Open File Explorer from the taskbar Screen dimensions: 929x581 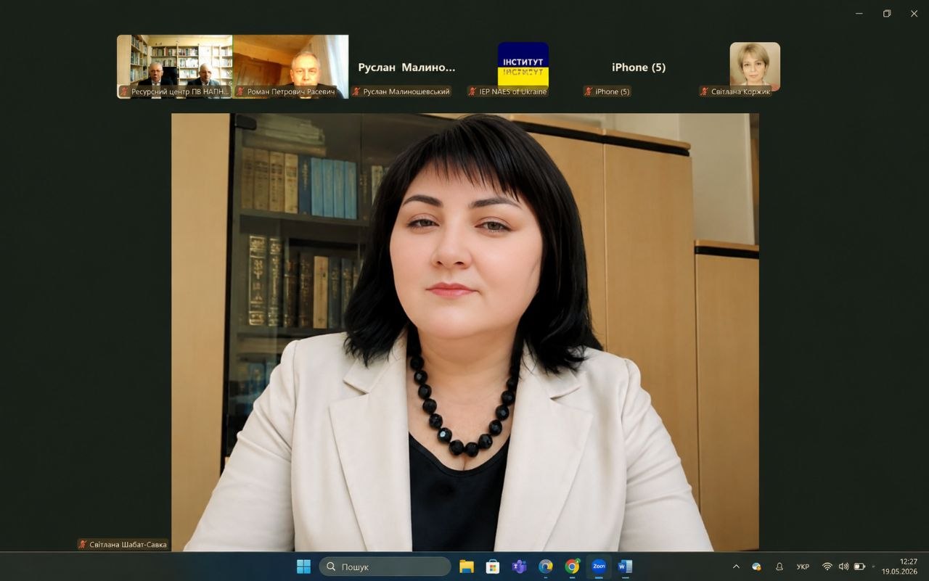(x=467, y=566)
